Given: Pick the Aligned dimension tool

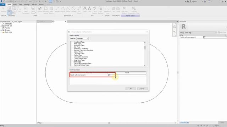Looking at the screenshot, I should coord(57,10).
